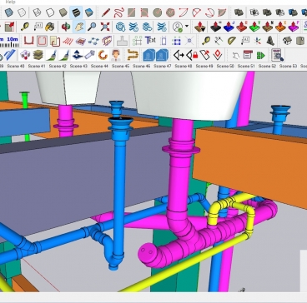Select the Freehand squiggle tool
Screen dimensions: 307x303
tap(118, 12)
